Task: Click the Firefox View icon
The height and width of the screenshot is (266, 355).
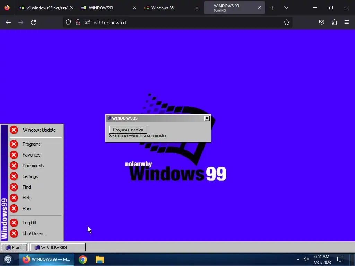Action: click(7, 8)
